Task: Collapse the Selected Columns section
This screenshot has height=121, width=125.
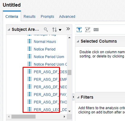Action: (x=78, y=41)
